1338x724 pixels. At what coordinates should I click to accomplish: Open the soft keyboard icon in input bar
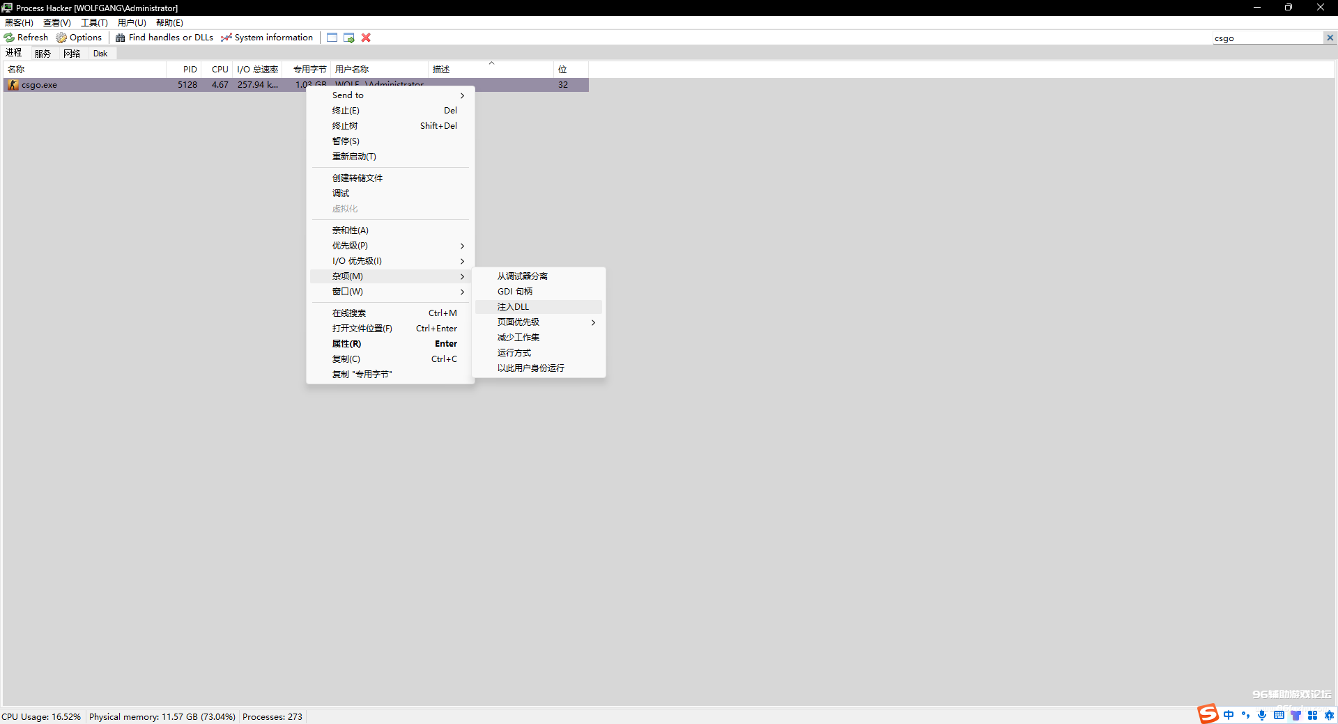(x=1278, y=715)
